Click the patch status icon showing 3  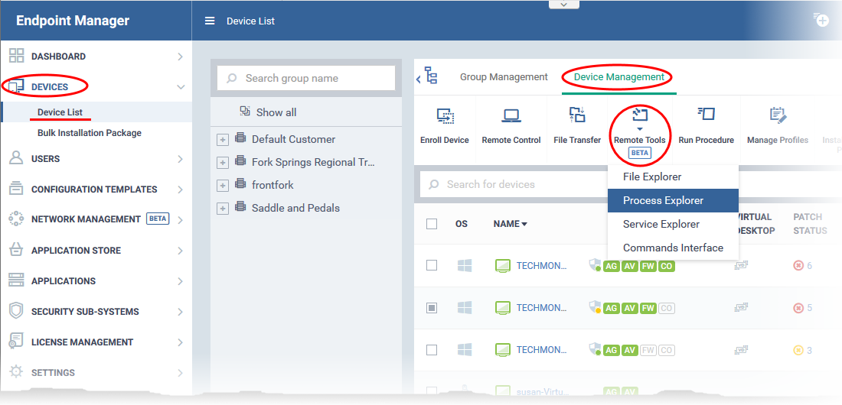click(x=798, y=350)
